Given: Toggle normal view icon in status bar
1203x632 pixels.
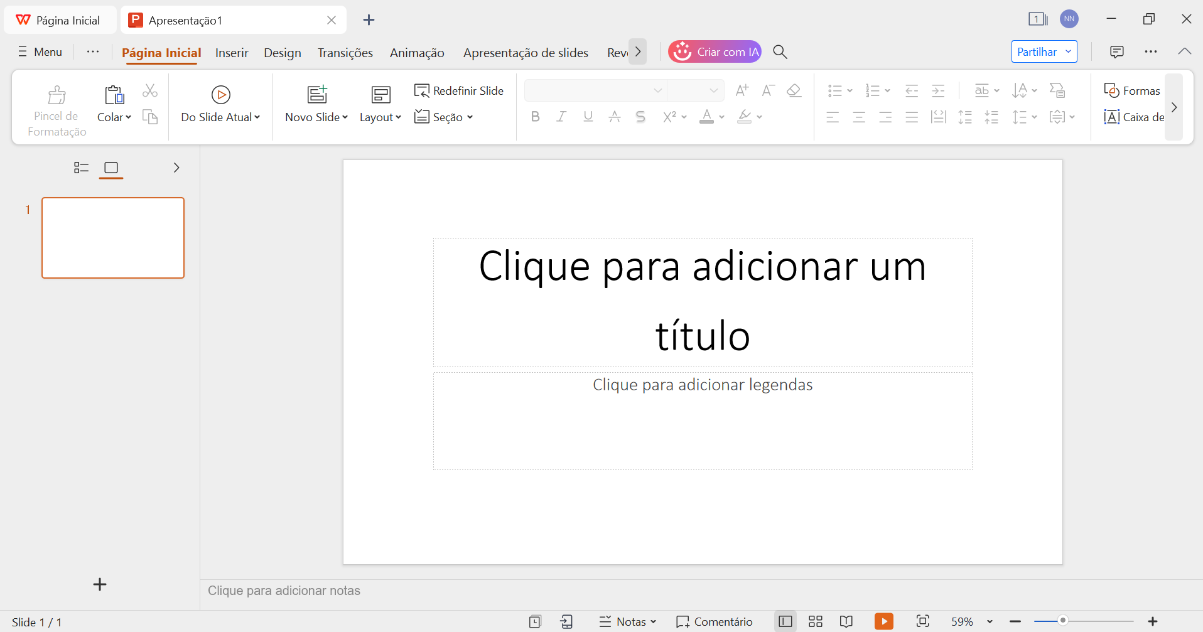Looking at the screenshot, I should (785, 621).
